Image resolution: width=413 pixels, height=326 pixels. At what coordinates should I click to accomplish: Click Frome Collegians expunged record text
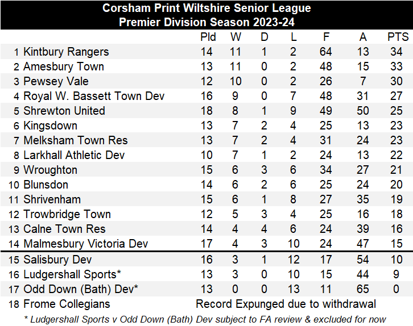[286, 304]
